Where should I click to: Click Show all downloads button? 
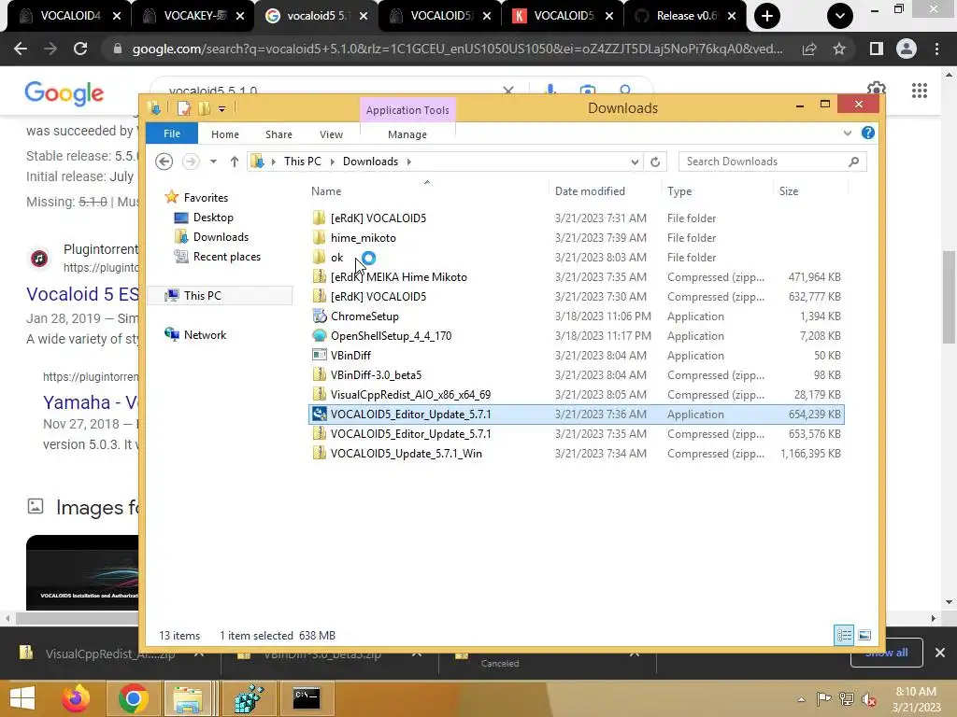886,653
